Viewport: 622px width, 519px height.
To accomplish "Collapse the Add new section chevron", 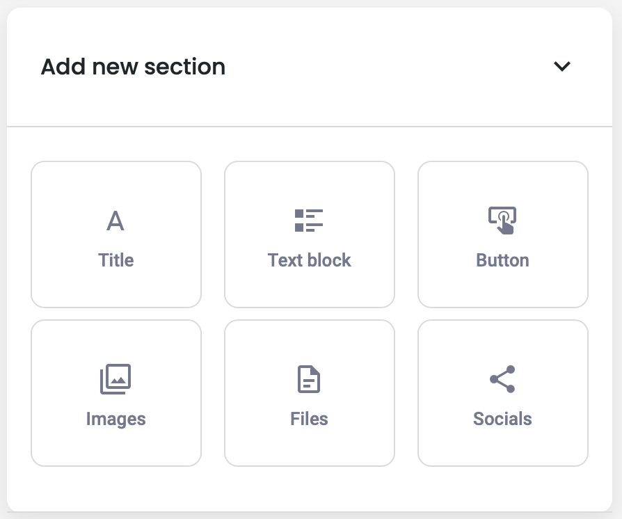I will point(561,67).
